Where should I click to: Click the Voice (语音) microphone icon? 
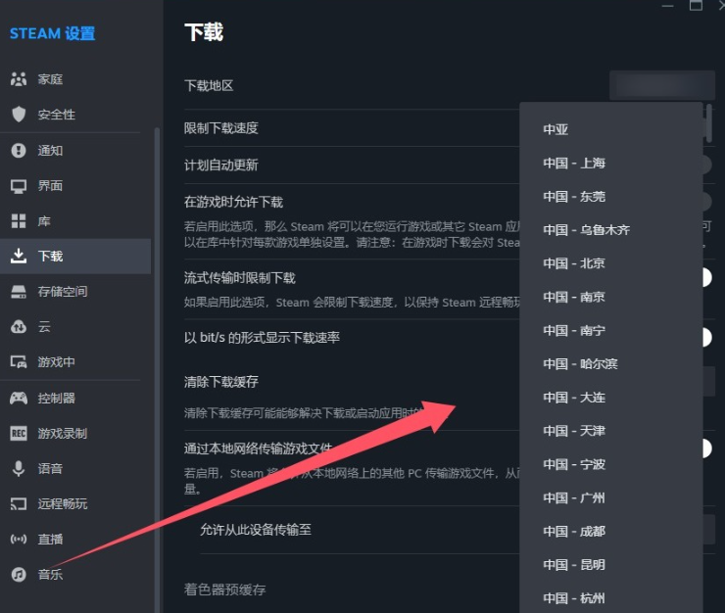click(x=19, y=468)
